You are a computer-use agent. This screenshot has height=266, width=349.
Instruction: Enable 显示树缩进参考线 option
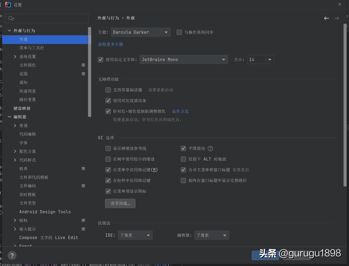coord(108,148)
